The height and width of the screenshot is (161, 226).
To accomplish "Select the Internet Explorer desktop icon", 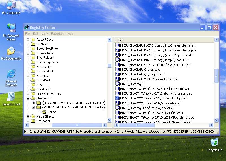I will pos(11,78).
